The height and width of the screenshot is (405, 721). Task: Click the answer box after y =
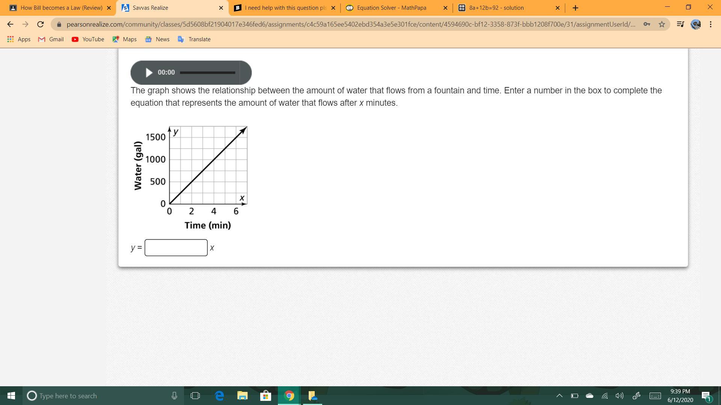pos(176,247)
